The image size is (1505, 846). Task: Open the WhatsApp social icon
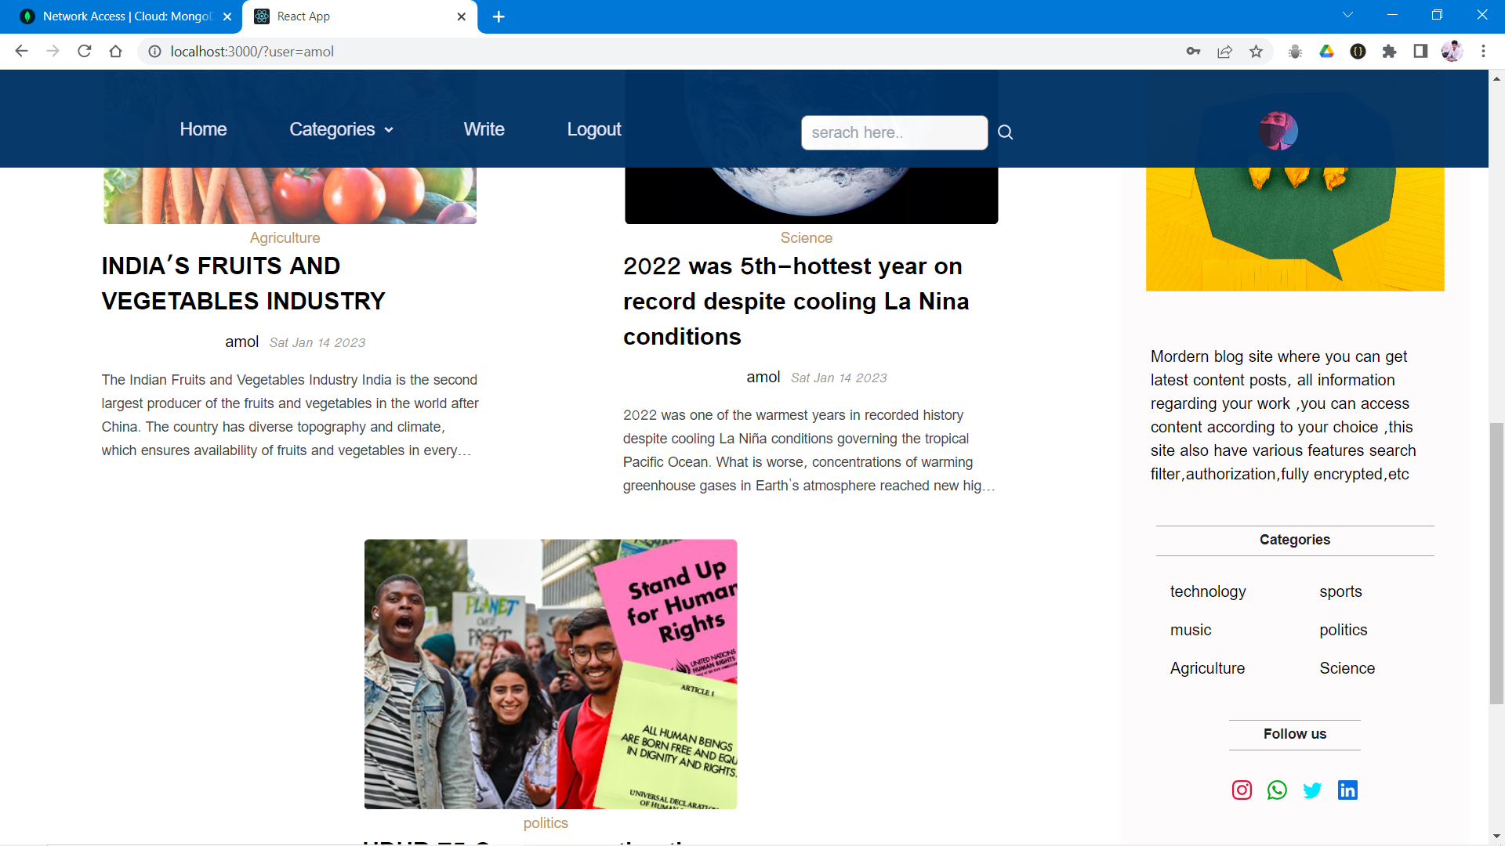tap(1277, 790)
